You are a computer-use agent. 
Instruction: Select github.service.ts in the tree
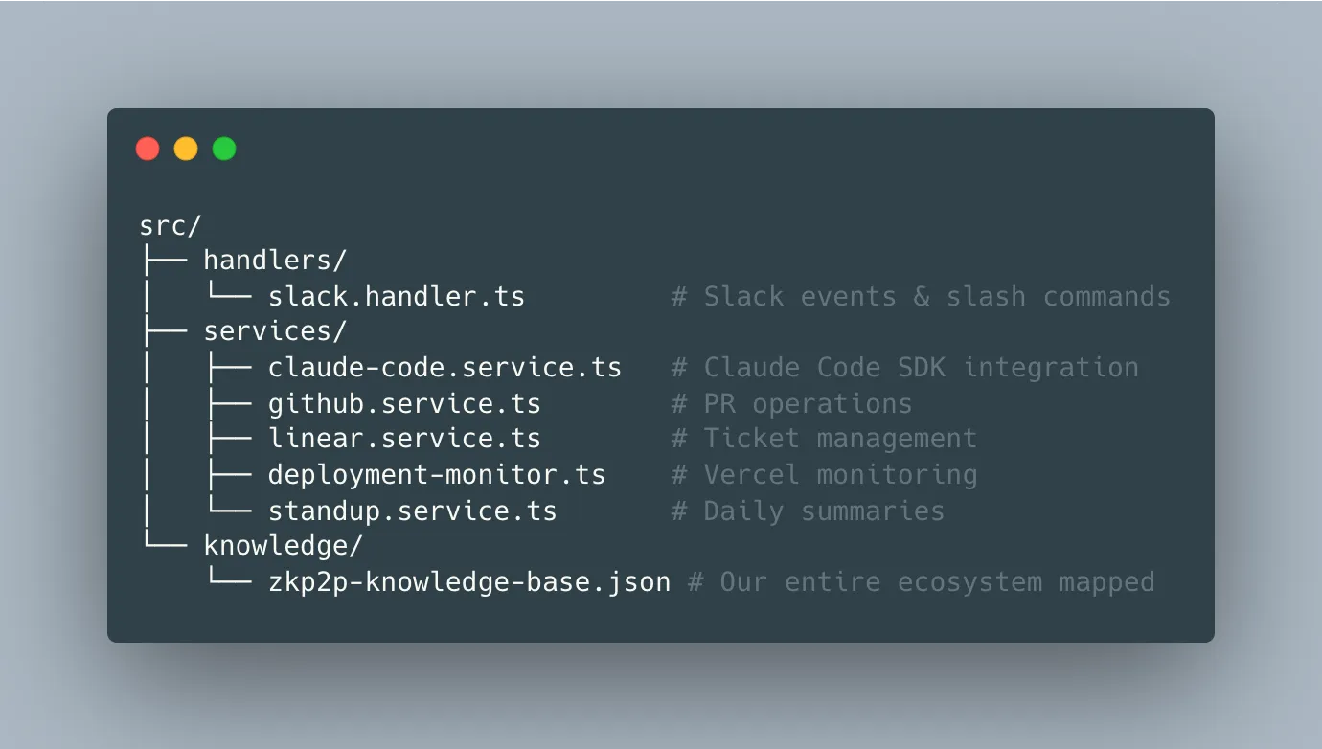[x=404, y=404]
